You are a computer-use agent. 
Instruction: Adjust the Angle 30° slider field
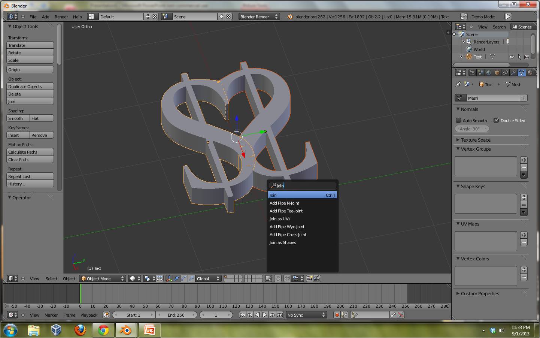[x=472, y=129]
